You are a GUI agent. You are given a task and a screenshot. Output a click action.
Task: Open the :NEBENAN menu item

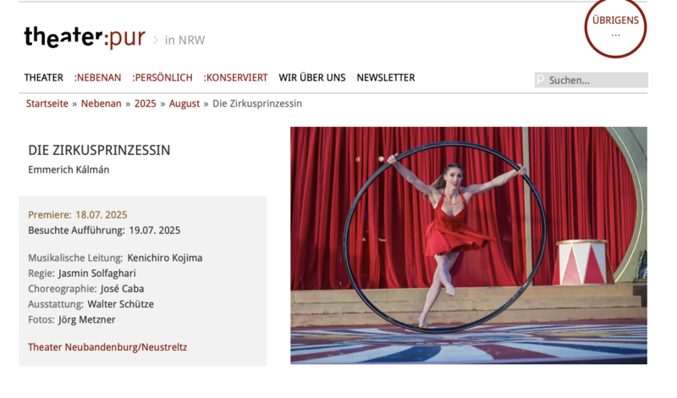click(97, 78)
